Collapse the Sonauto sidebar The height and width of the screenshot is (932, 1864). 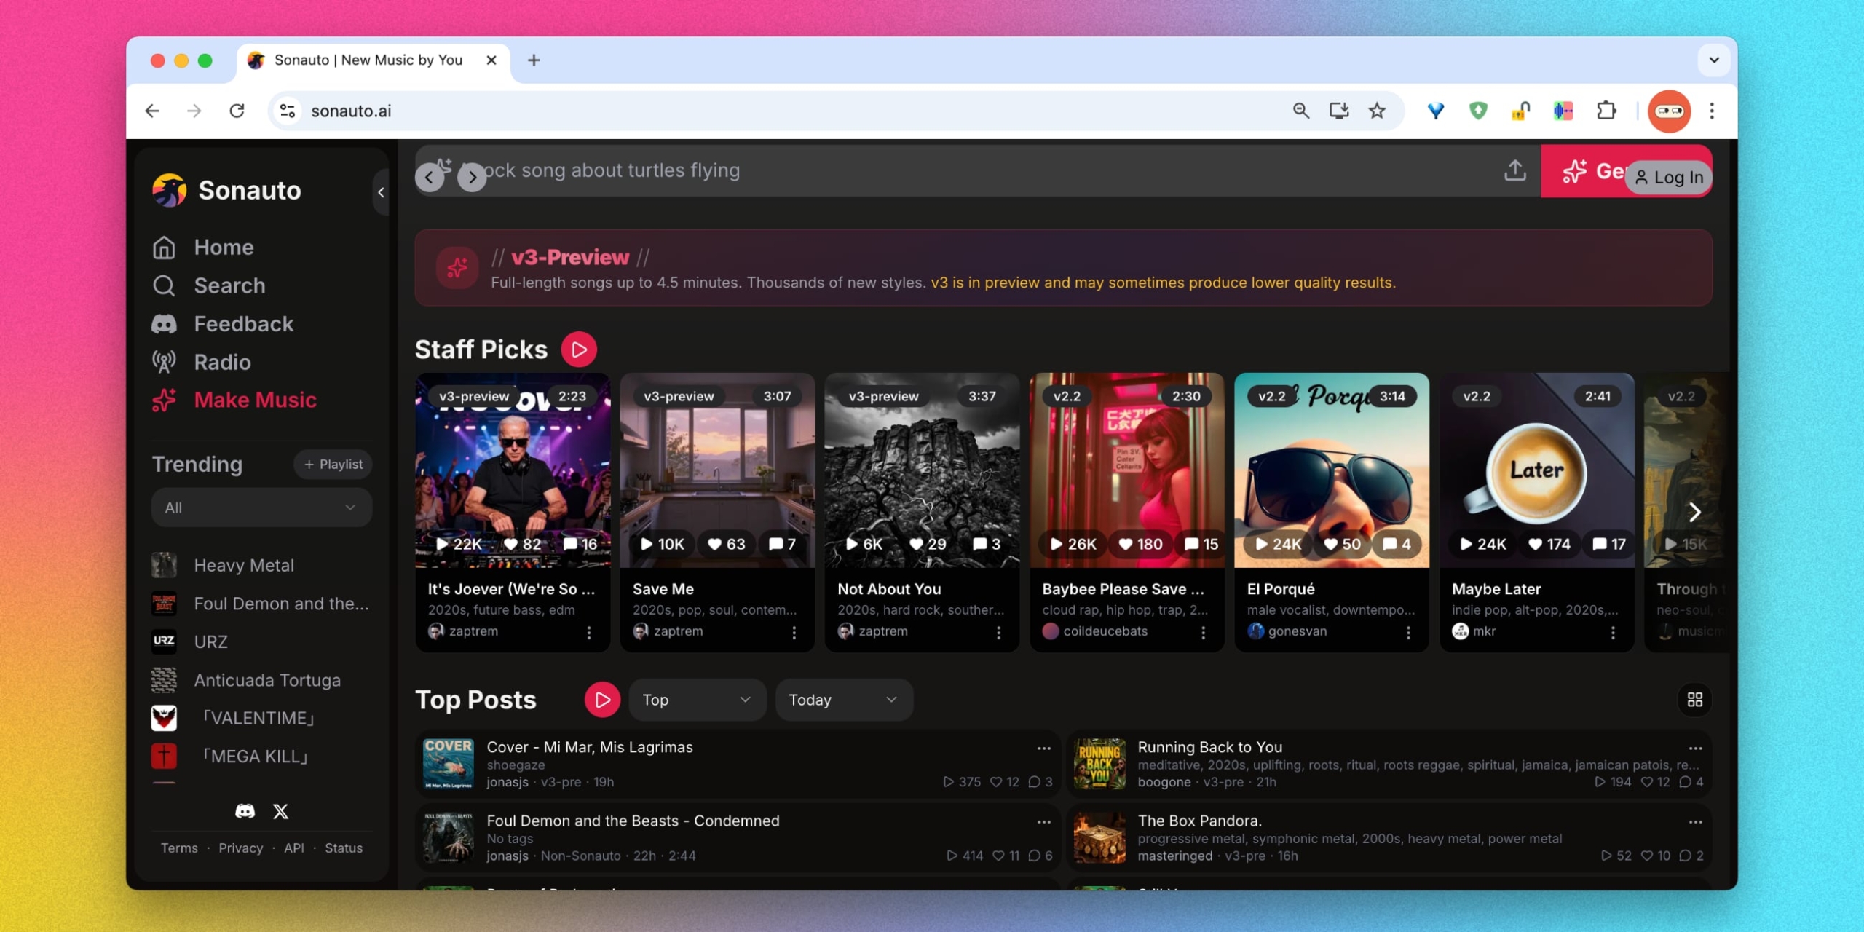[x=381, y=192]
